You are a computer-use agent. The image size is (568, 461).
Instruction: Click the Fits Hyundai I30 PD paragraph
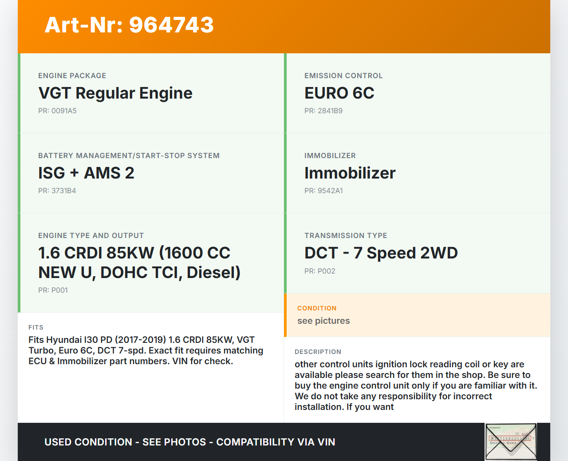coord(146,350)
